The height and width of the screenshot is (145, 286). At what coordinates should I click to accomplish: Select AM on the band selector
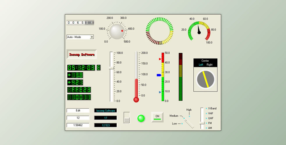210,128
